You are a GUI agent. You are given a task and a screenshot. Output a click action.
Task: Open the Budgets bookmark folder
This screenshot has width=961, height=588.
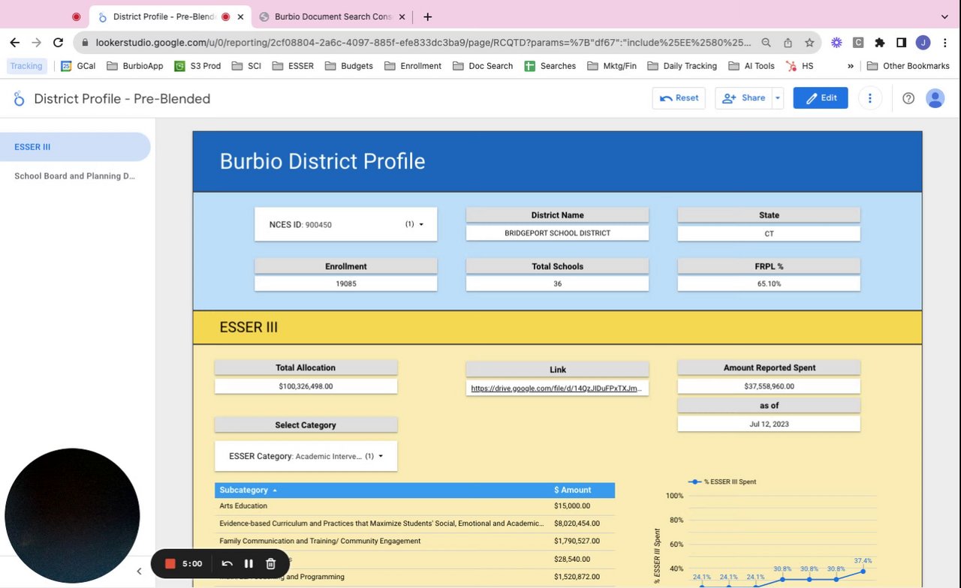tap(349, 66)
